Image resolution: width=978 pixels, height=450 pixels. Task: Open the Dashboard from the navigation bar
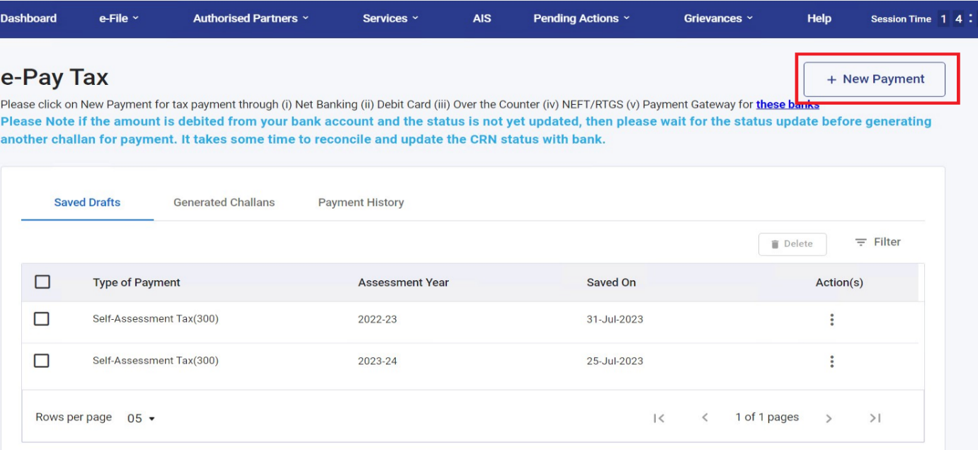click(28, 18)
